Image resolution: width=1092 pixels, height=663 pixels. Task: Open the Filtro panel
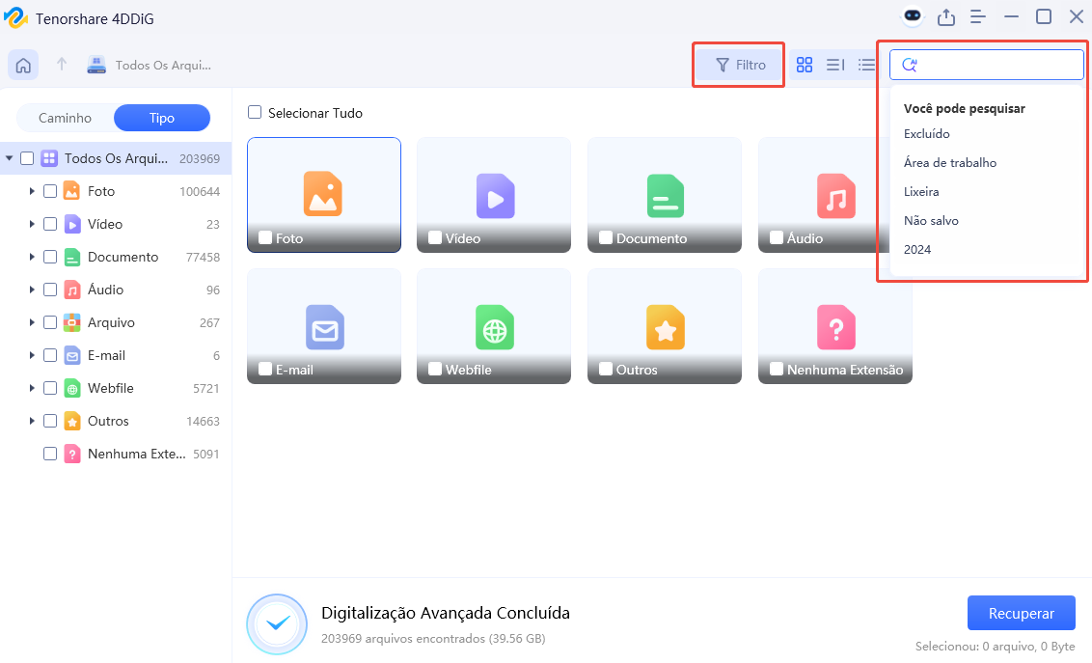tap(738, 65)
